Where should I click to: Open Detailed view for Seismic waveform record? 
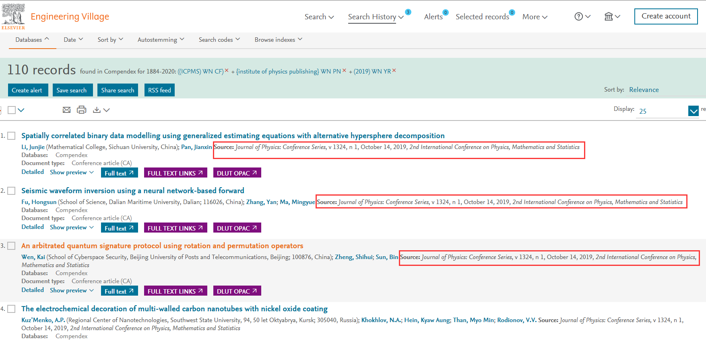click(x=33, y=227)
